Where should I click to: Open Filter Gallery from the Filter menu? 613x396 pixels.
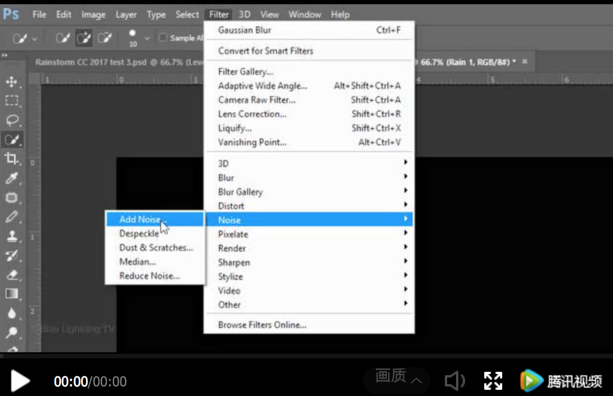click(245, 72)
